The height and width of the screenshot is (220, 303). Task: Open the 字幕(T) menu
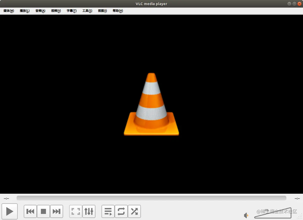(x=72, y=11)
